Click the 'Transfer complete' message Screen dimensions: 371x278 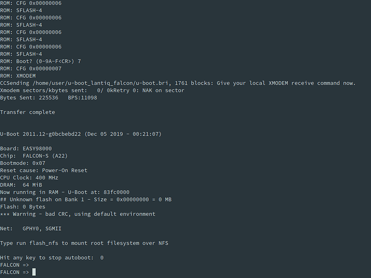27,112
